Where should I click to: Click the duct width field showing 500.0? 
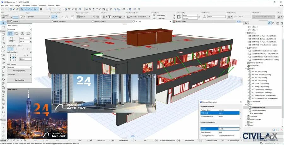pyautogui.click(x=24, y=39)
